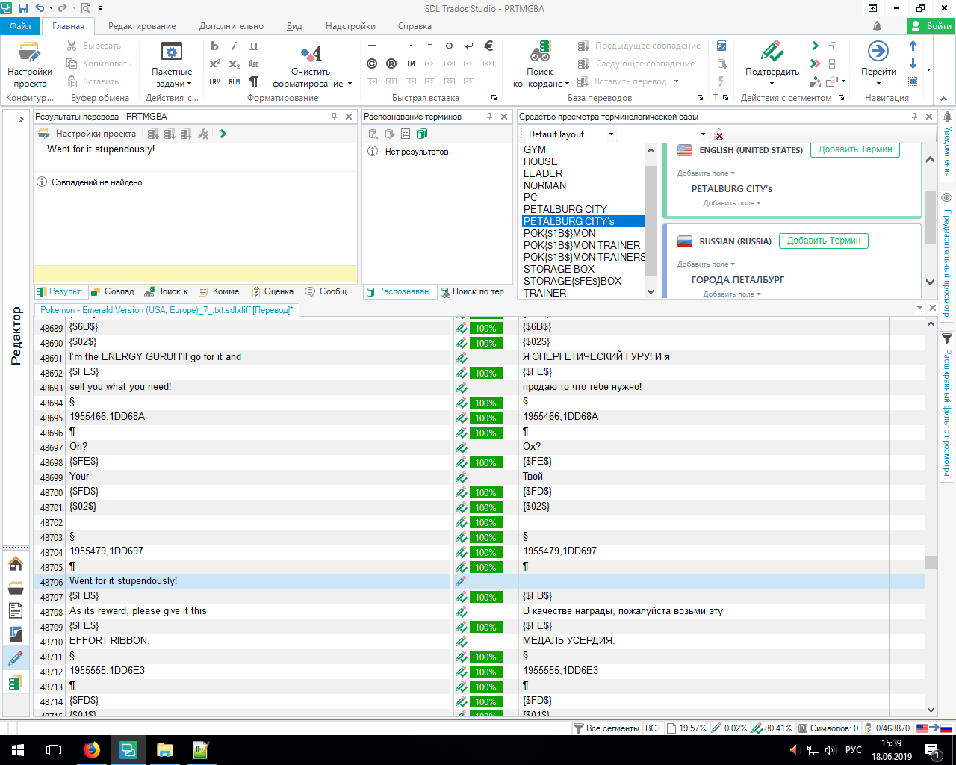
Task: Toggle underline formatting in the ribbon
Action: 254,46
